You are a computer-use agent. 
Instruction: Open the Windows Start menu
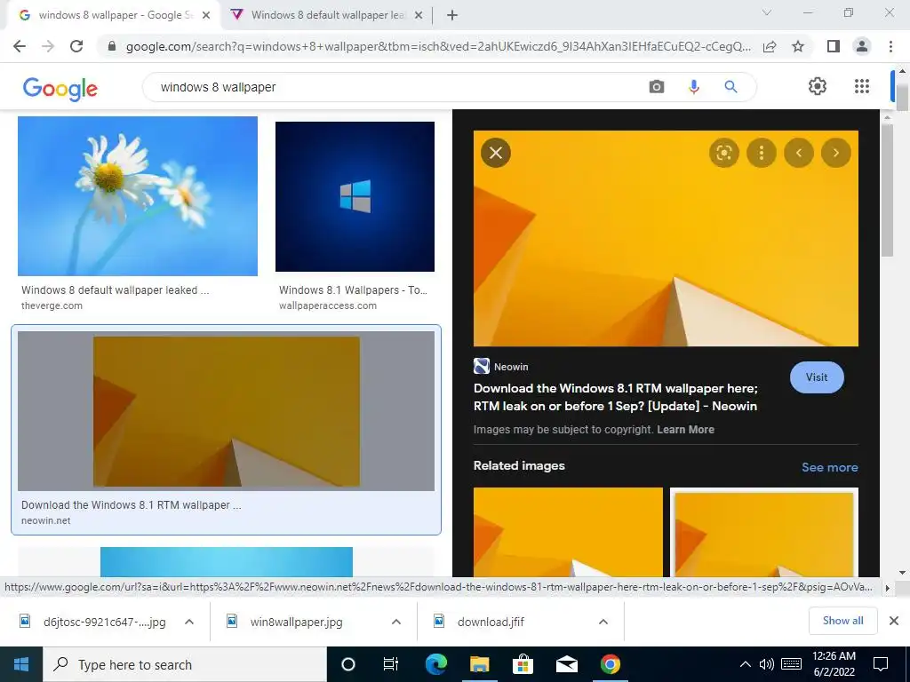pyautogui.click(x=21, y=664)
